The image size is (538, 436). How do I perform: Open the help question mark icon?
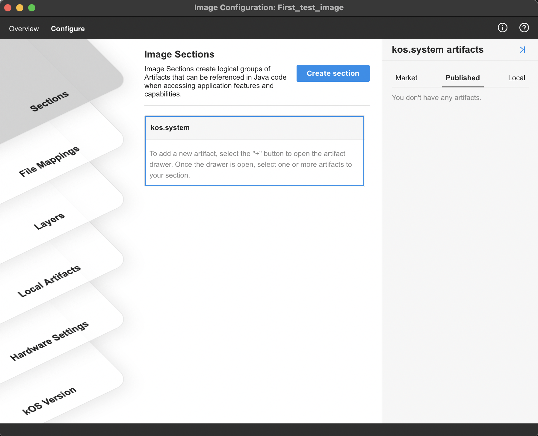click(524, 28)
